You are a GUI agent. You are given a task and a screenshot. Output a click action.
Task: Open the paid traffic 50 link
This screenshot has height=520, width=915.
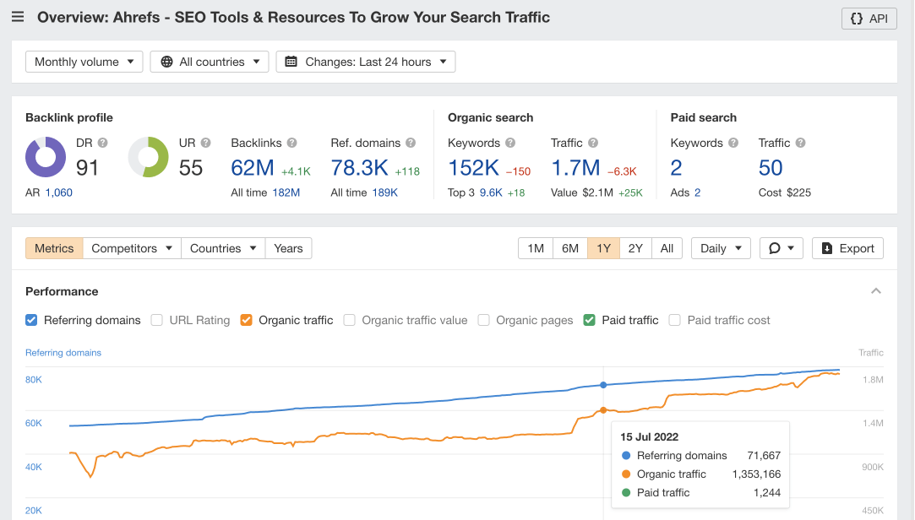pos(771,168)
